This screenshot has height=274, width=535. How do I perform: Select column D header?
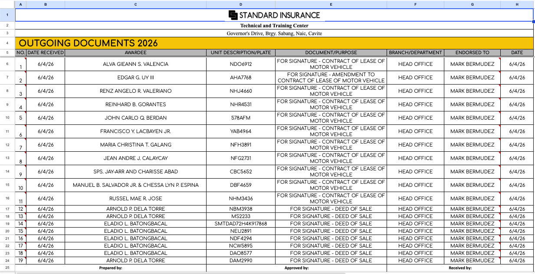(241, 4)
